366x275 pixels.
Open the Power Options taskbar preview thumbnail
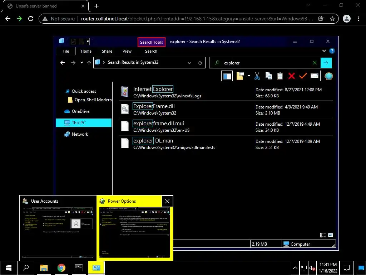(x=135, y=228)
